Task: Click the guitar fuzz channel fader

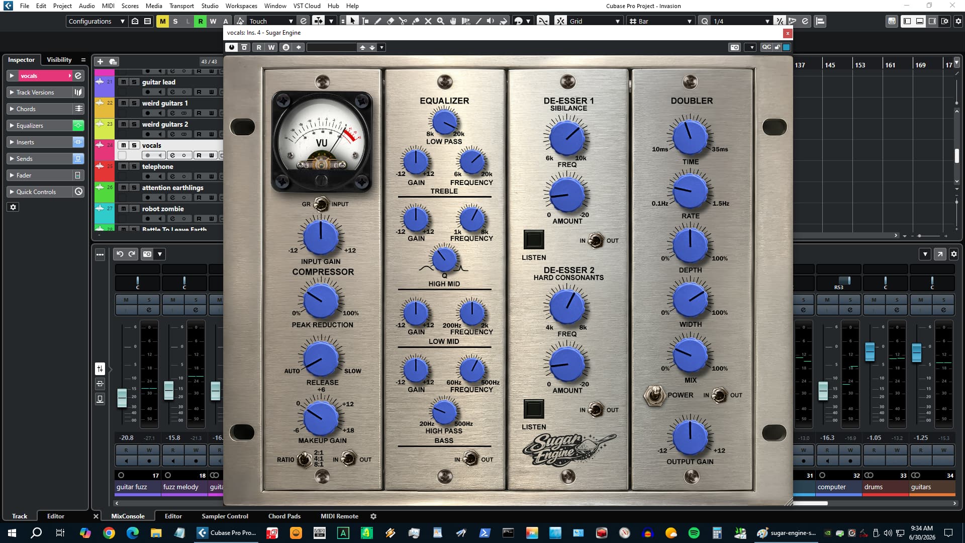Action: (x=122, y=398)
